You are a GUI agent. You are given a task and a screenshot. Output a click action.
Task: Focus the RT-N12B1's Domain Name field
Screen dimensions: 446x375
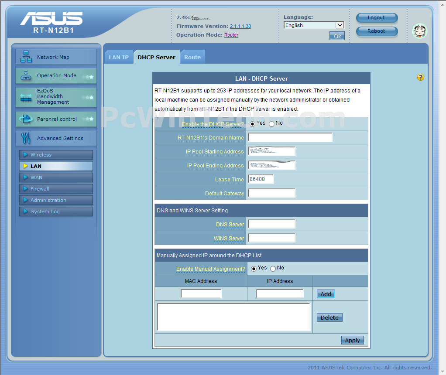(x=290, y=137)
